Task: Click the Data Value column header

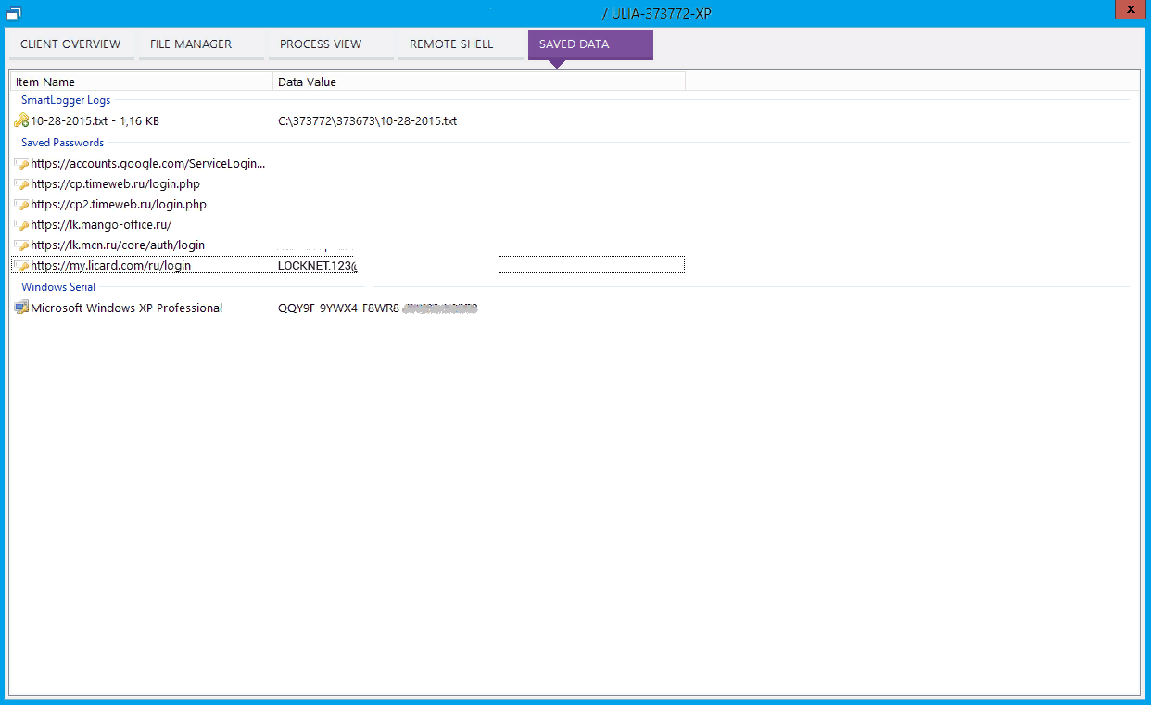Action: (479, 82)
